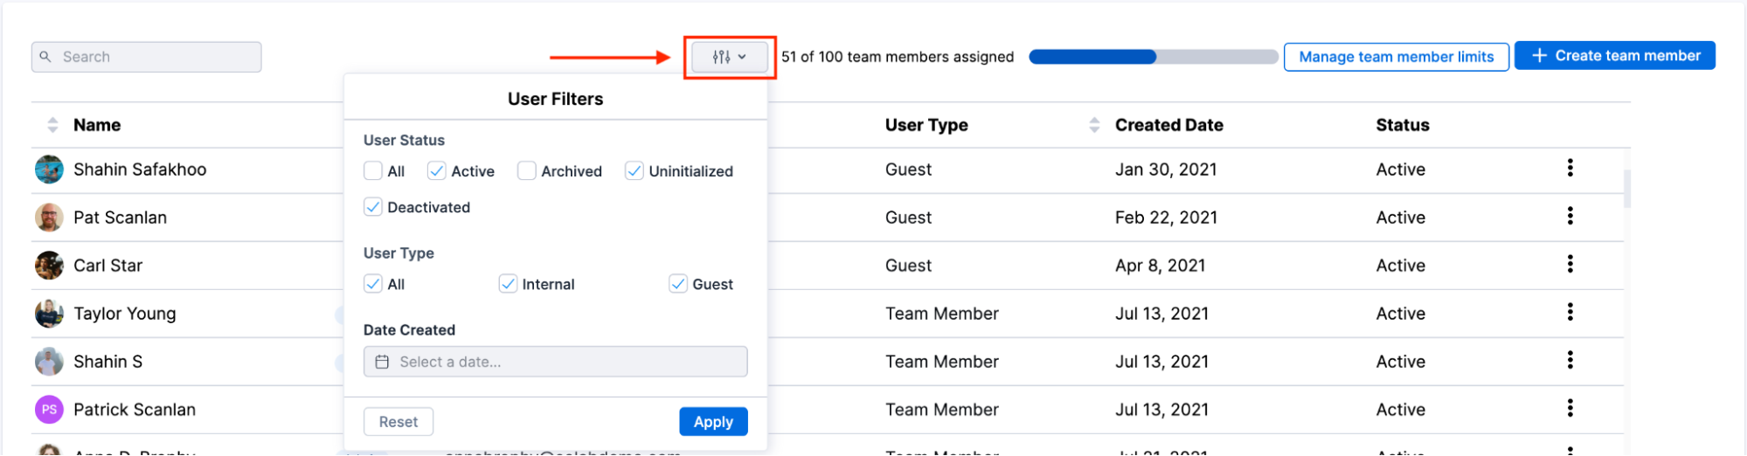
Task: Open the three-dot menu for Pat Scanlan
Action: [x=1570, y=216]
